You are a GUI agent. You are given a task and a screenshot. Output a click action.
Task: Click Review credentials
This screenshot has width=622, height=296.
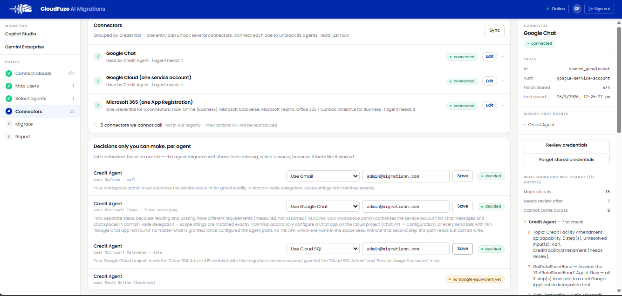[x=567, y=145]
